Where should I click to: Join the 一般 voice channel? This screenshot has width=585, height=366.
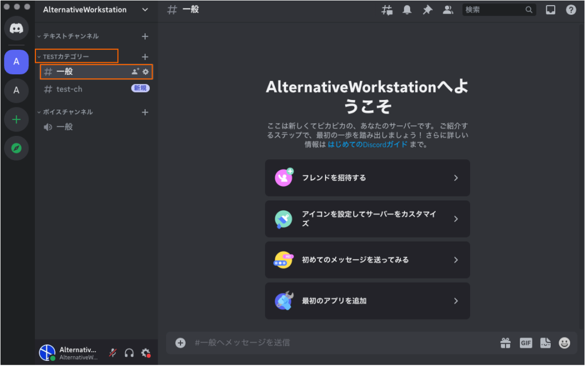[64, 127]
